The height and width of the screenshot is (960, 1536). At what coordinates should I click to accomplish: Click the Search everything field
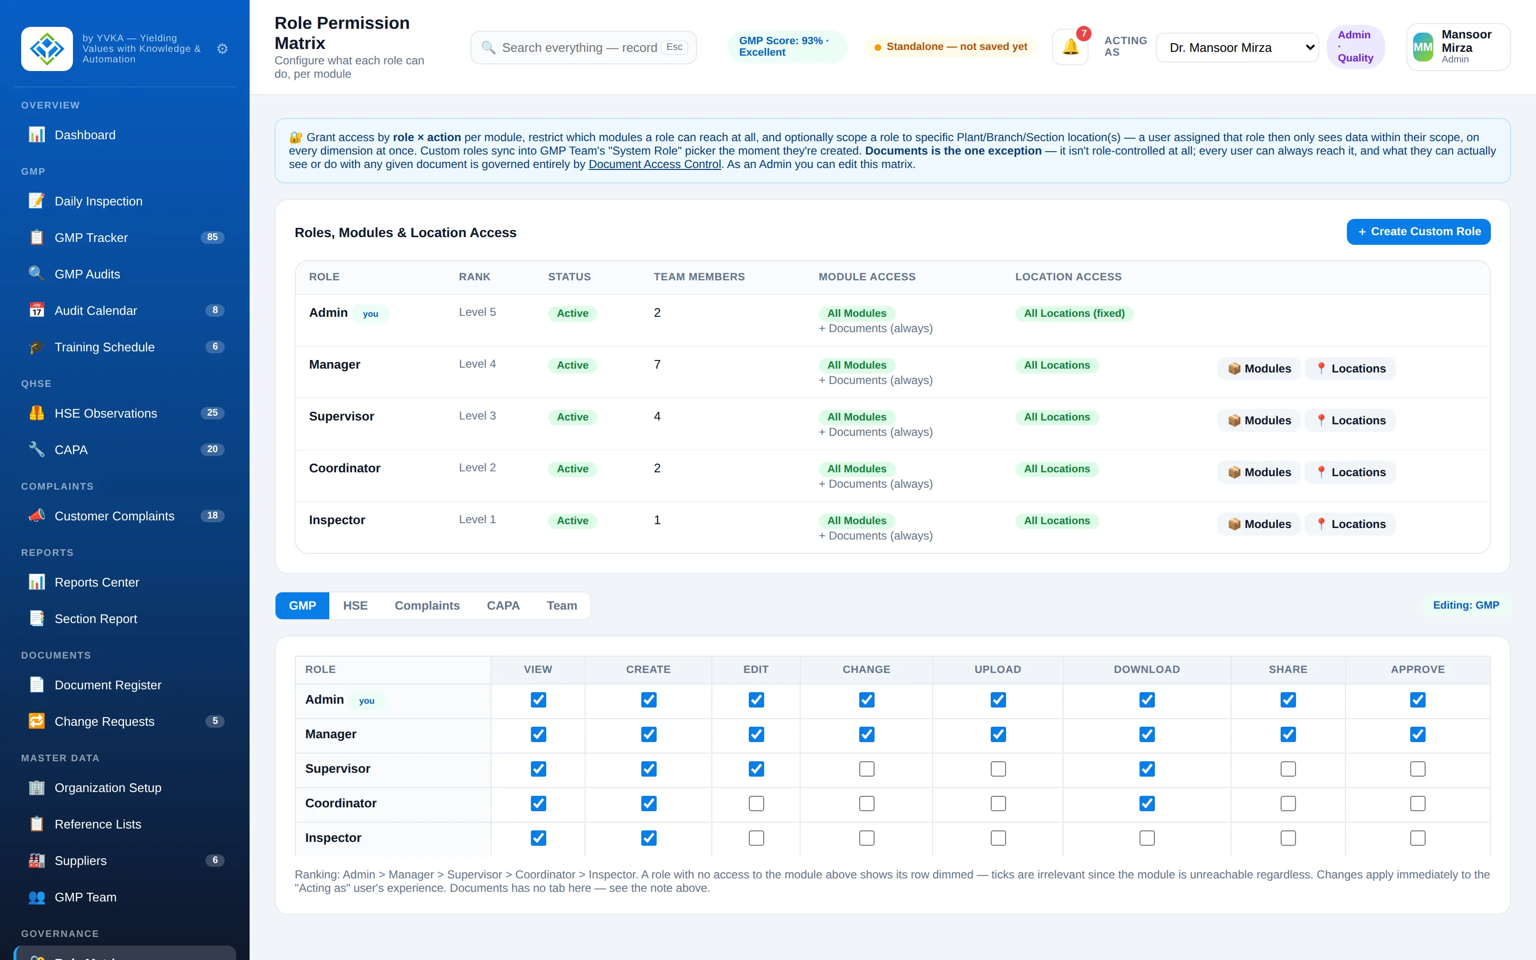click(583, 48)
